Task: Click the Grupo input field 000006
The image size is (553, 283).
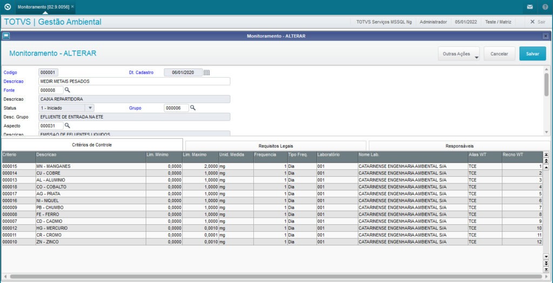Action: tap(177, 108)
